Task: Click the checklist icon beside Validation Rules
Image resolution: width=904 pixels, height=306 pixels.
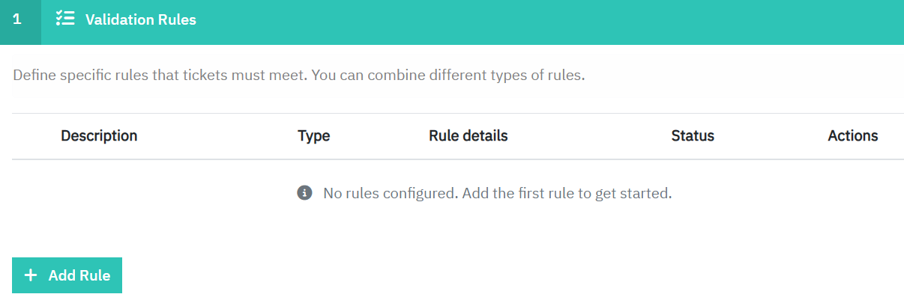Action: [x=65, y=19]
